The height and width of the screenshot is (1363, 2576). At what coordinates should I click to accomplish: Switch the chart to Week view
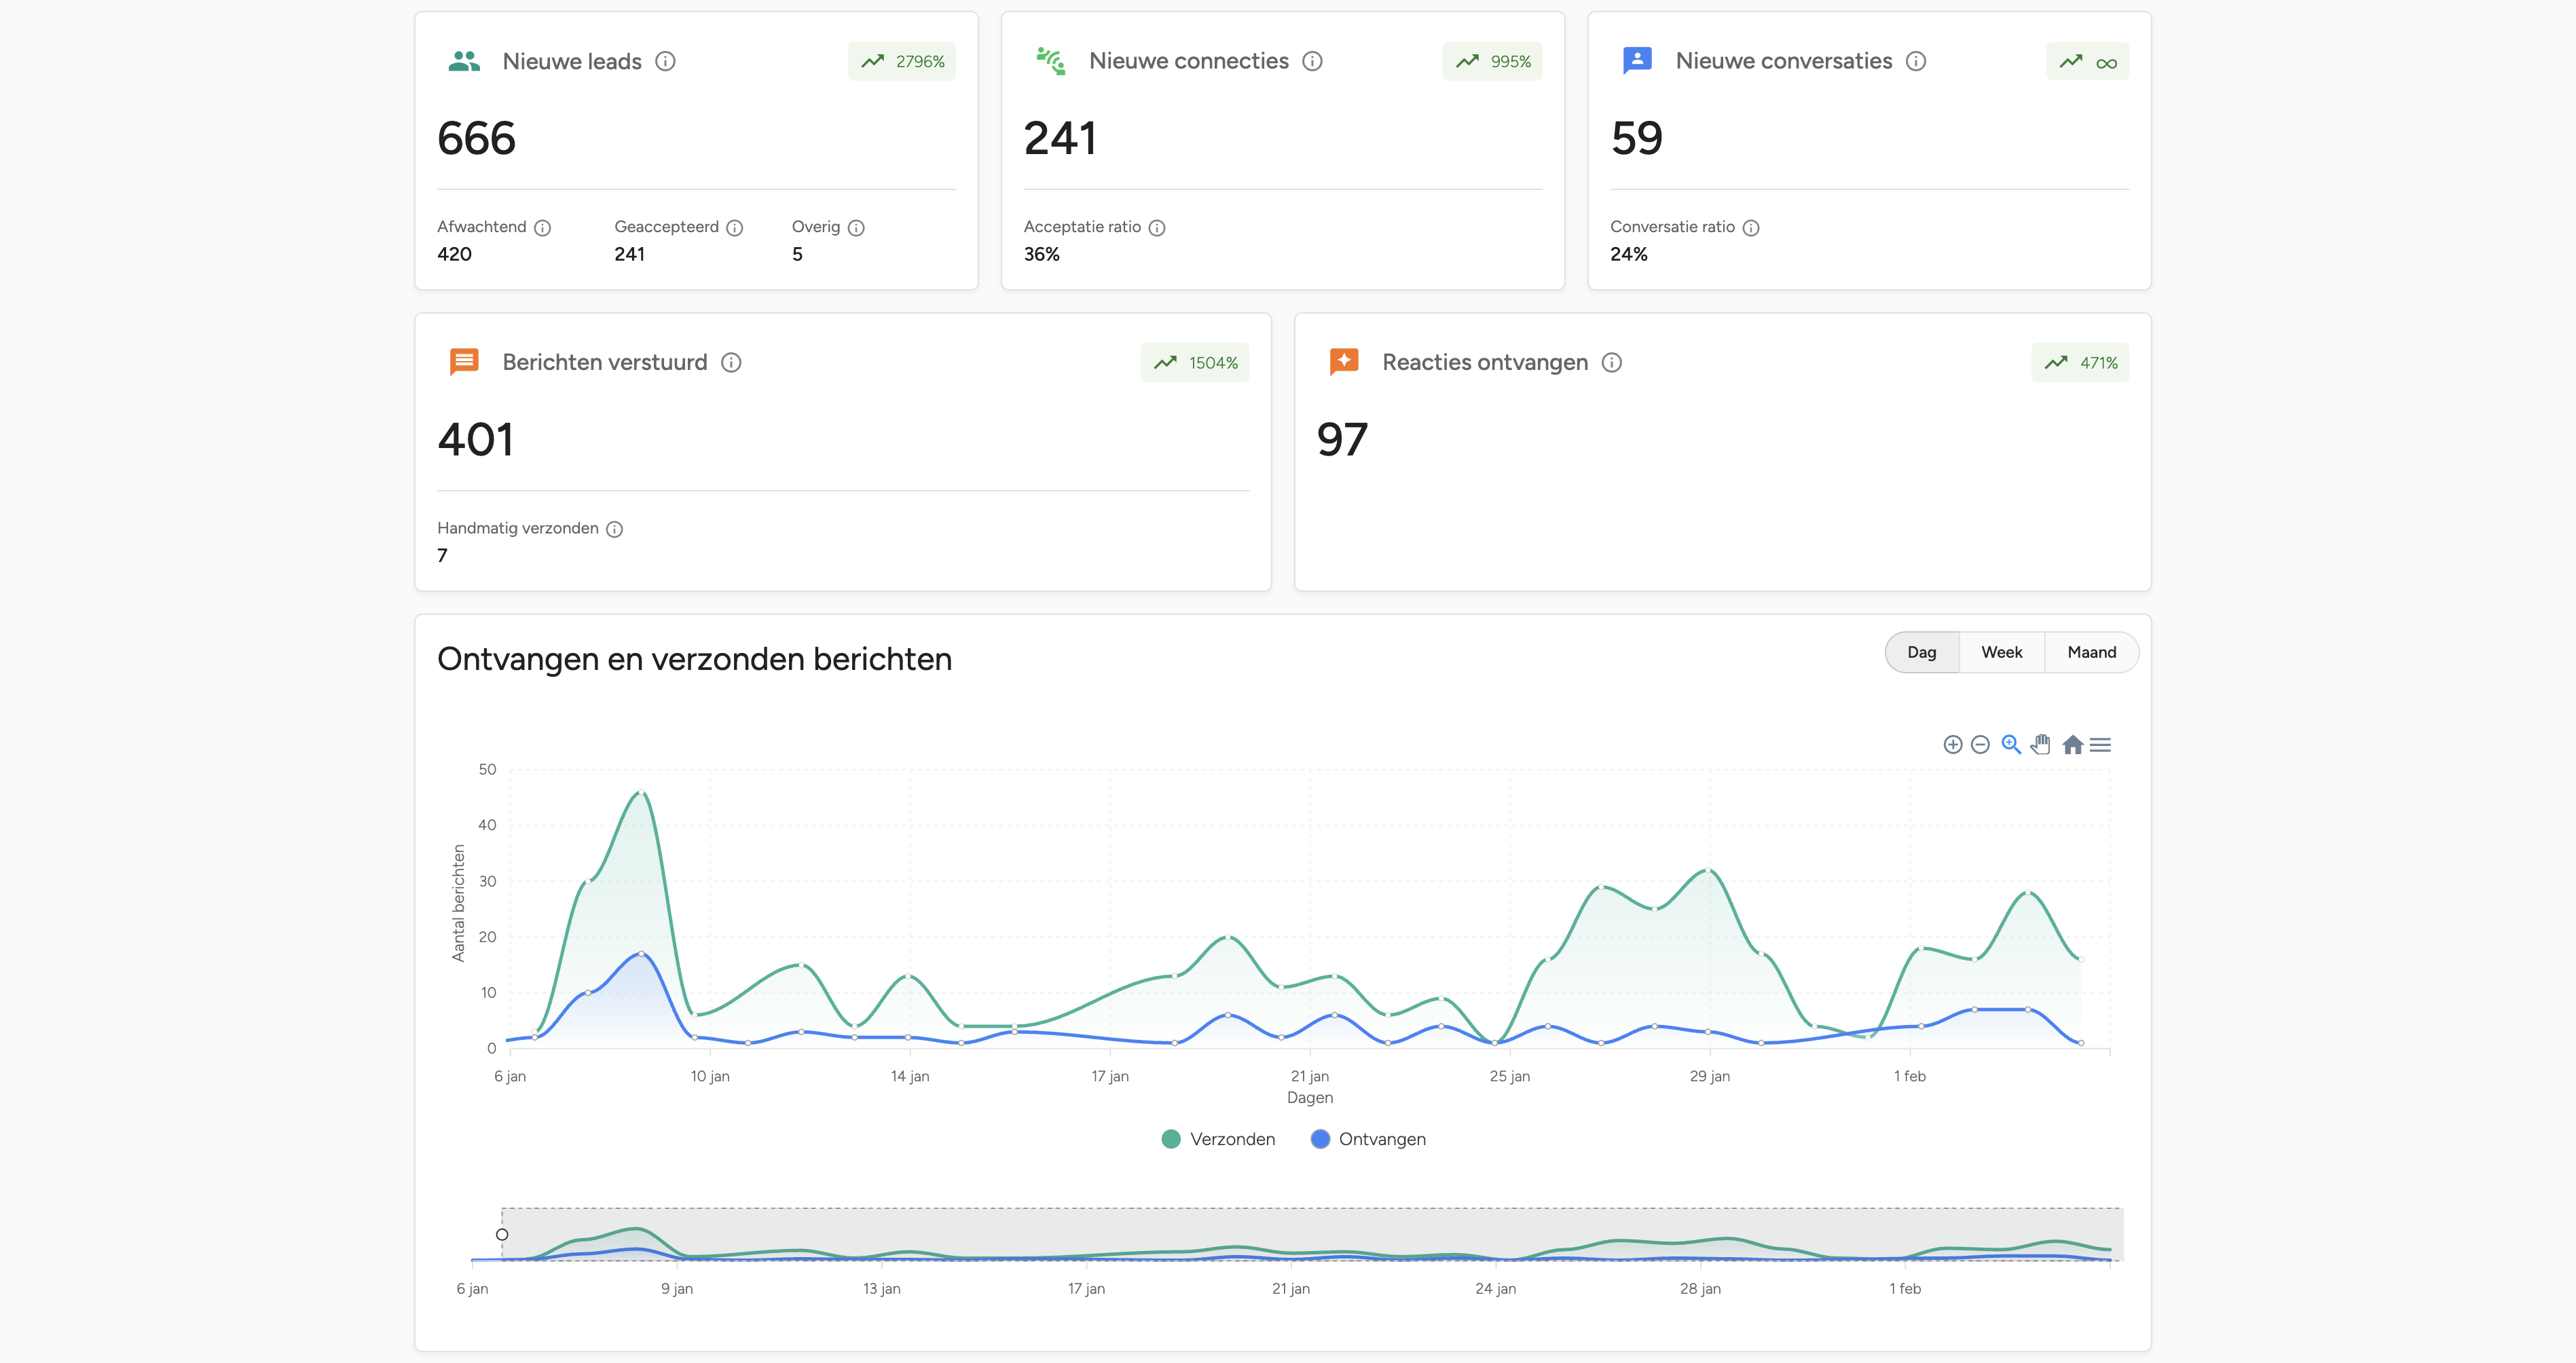2002,652
